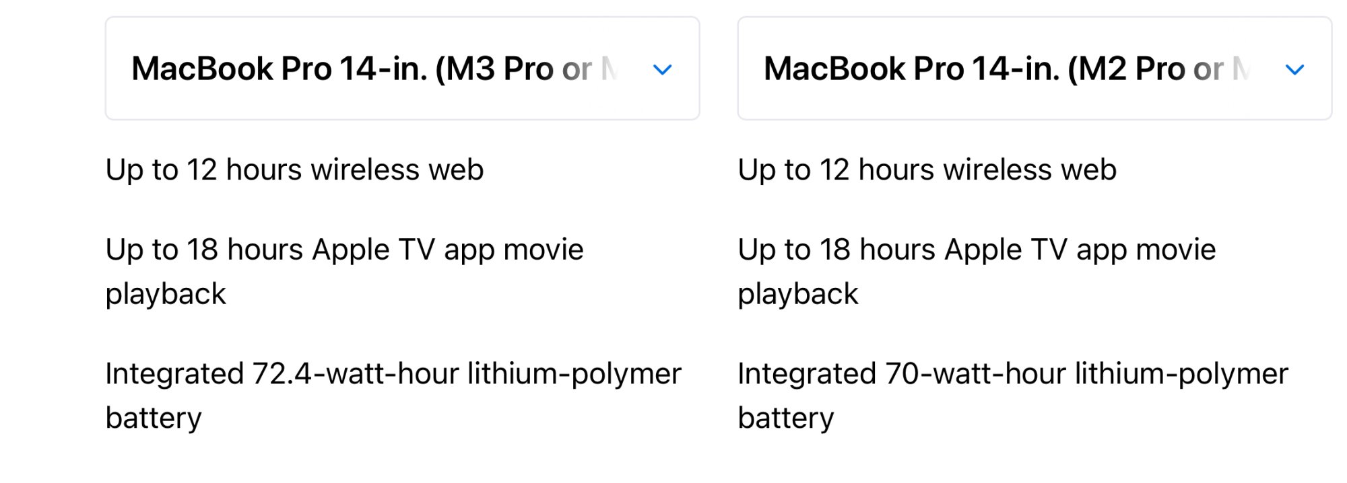Click the Integrated 72.4-watt-hour battery spec
This screenshot has height=483, width=1347.
(x=393, y=396)
